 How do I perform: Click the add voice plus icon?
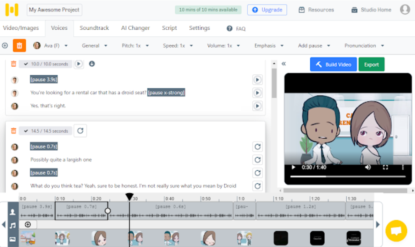tap(5, 46)
